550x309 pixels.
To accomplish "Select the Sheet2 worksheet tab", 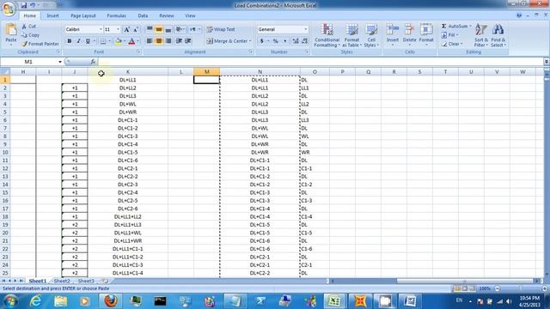I will tap(62, 281).
